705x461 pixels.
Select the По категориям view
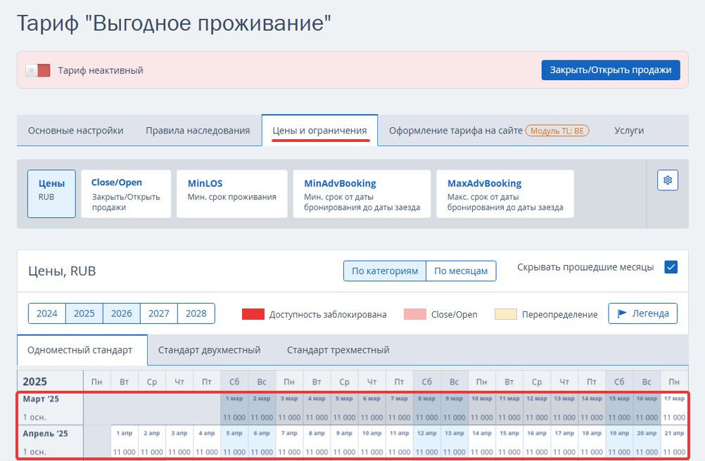[384, 271]
